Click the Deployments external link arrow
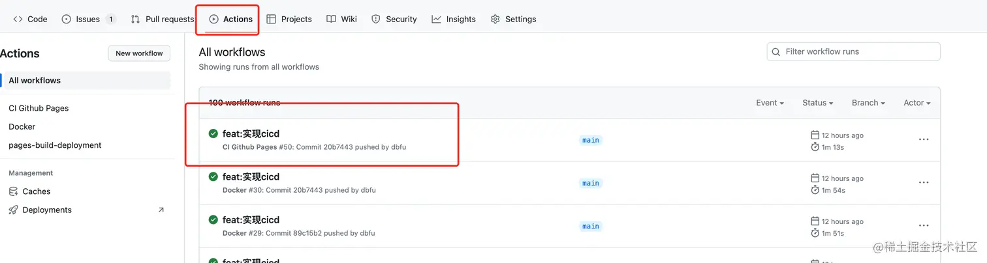 point(161,210)
